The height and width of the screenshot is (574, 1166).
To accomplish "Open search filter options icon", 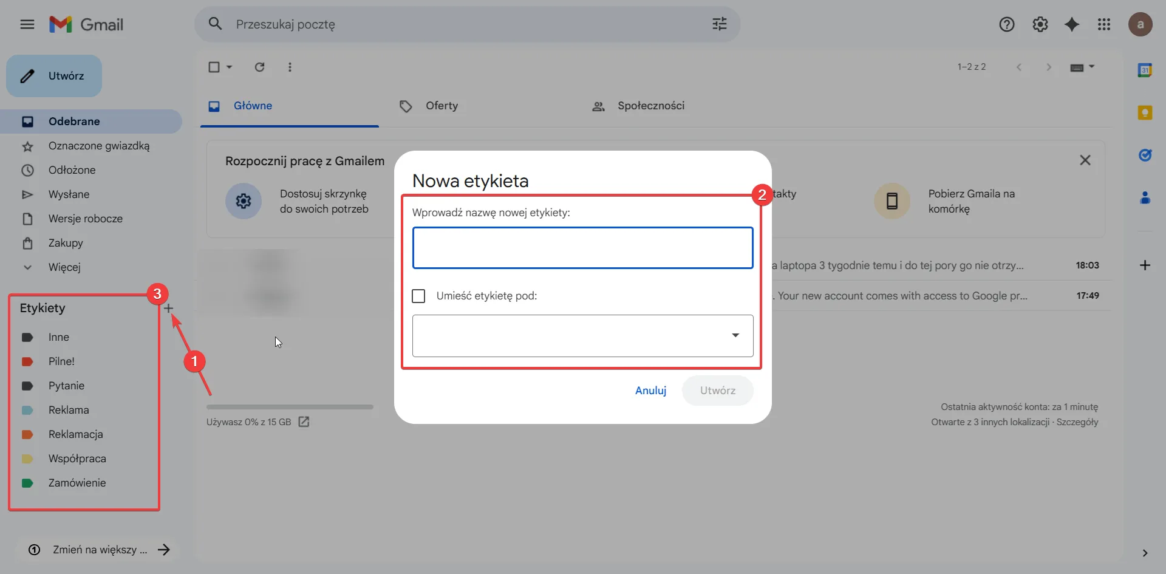I will click(x=720, y=24).
